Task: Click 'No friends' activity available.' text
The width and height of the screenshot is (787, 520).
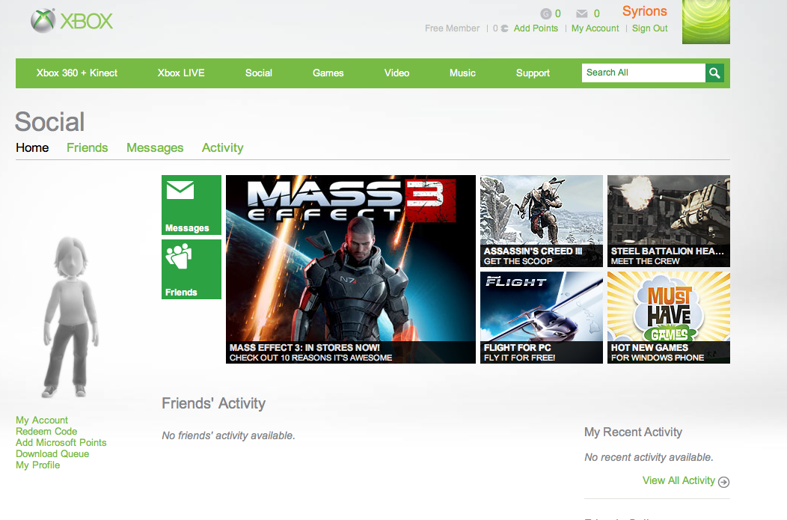Action: click(228, 435)
